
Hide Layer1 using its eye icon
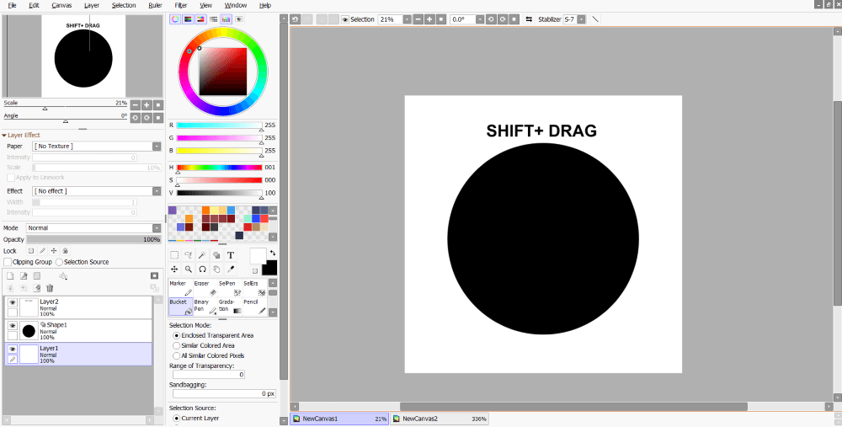tap(13, 350)
